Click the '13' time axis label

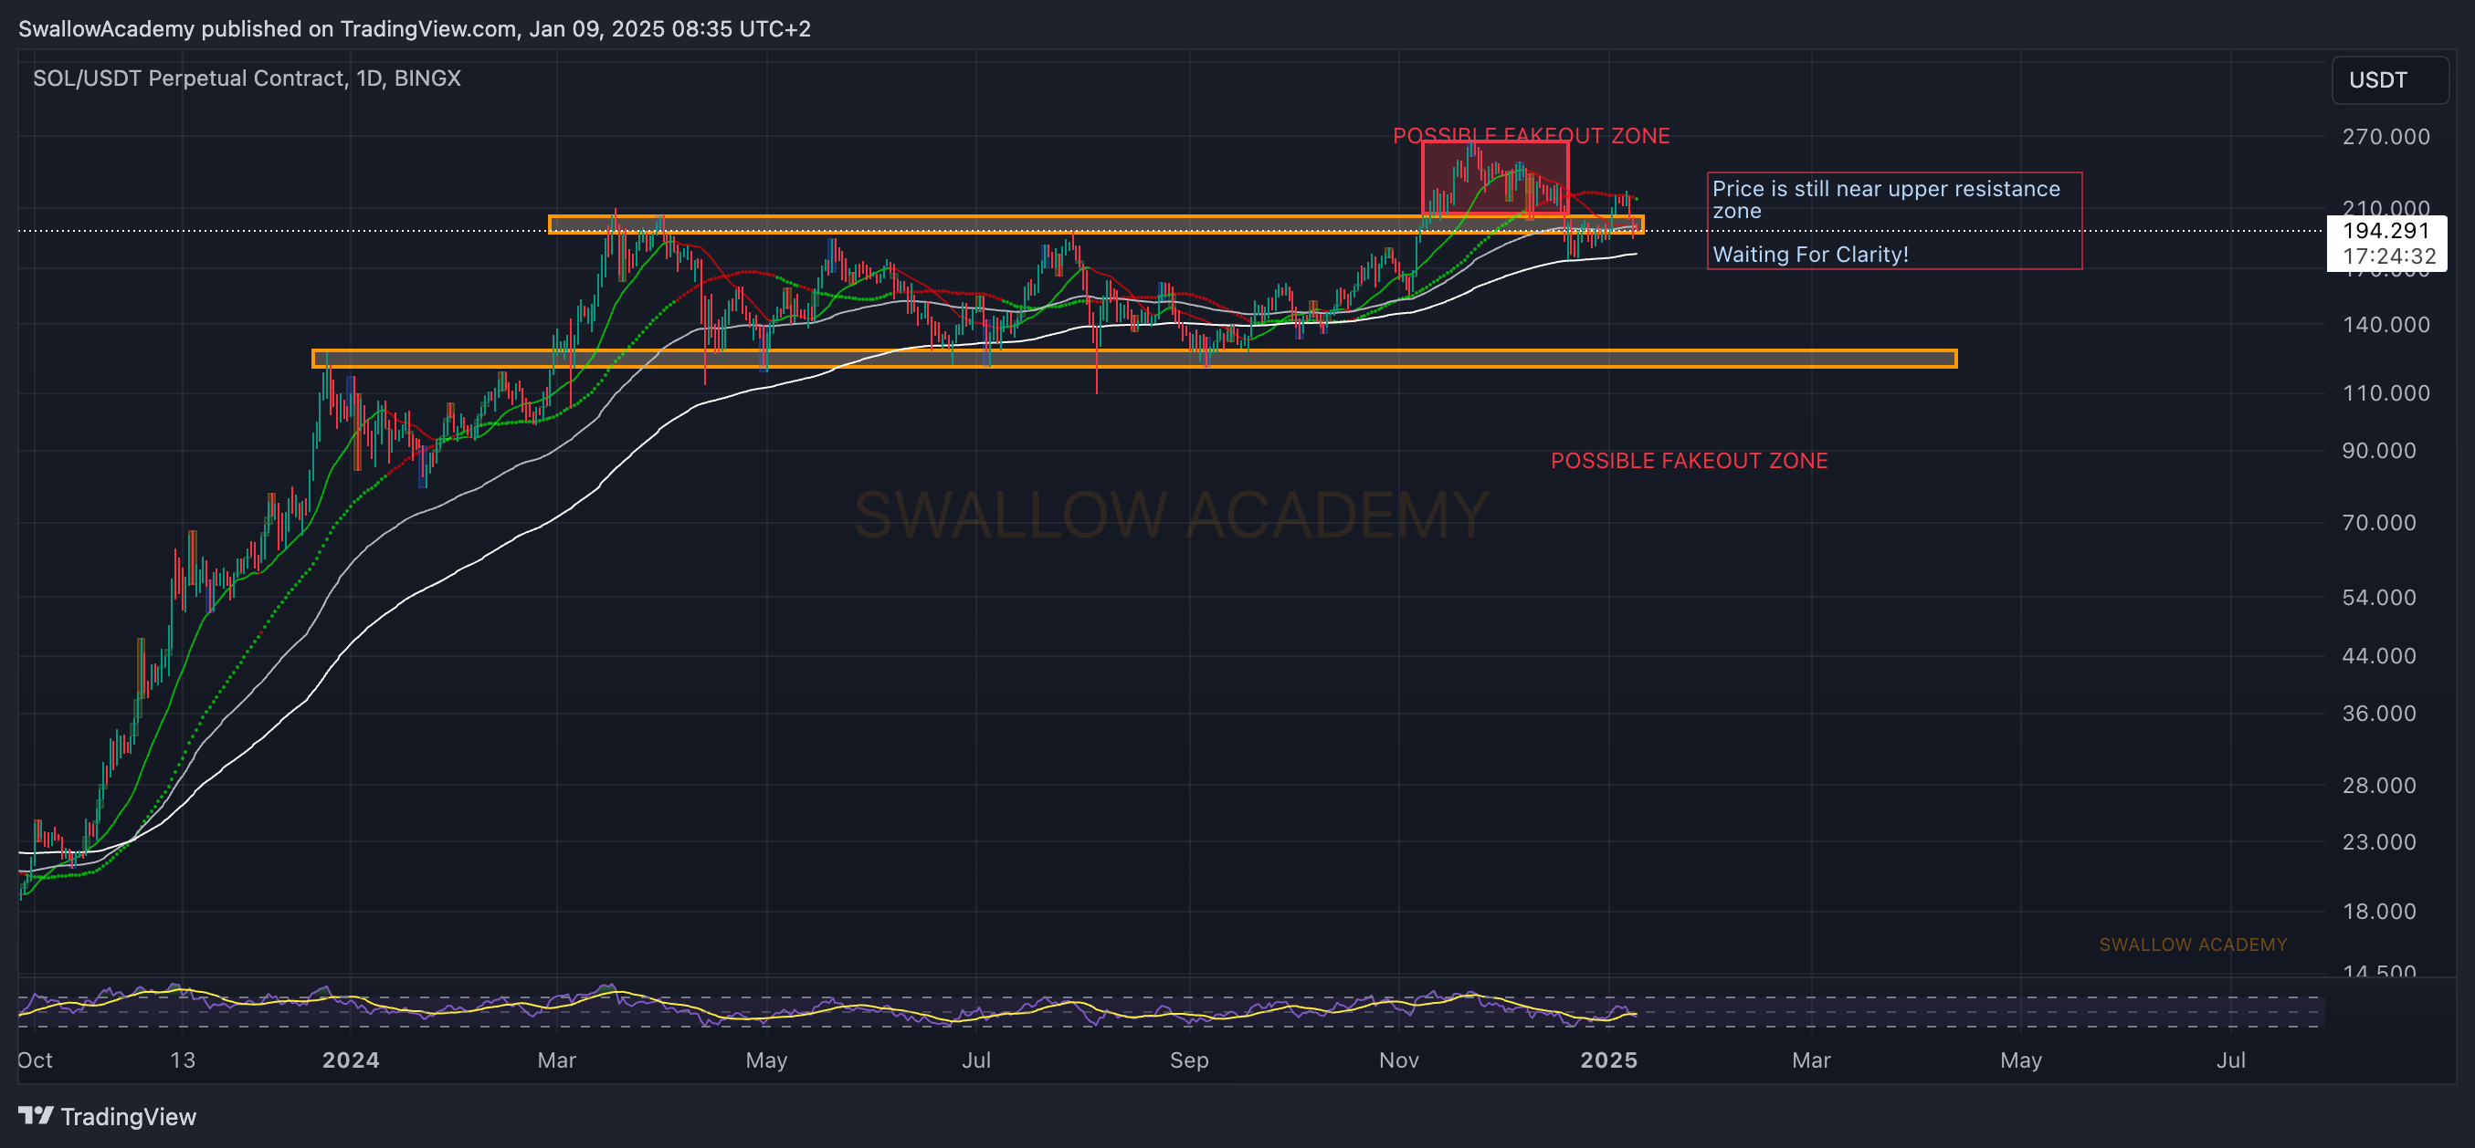(183, 1059)
